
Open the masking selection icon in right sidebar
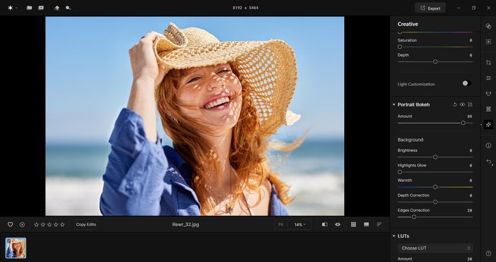click(x=488, y=41)
